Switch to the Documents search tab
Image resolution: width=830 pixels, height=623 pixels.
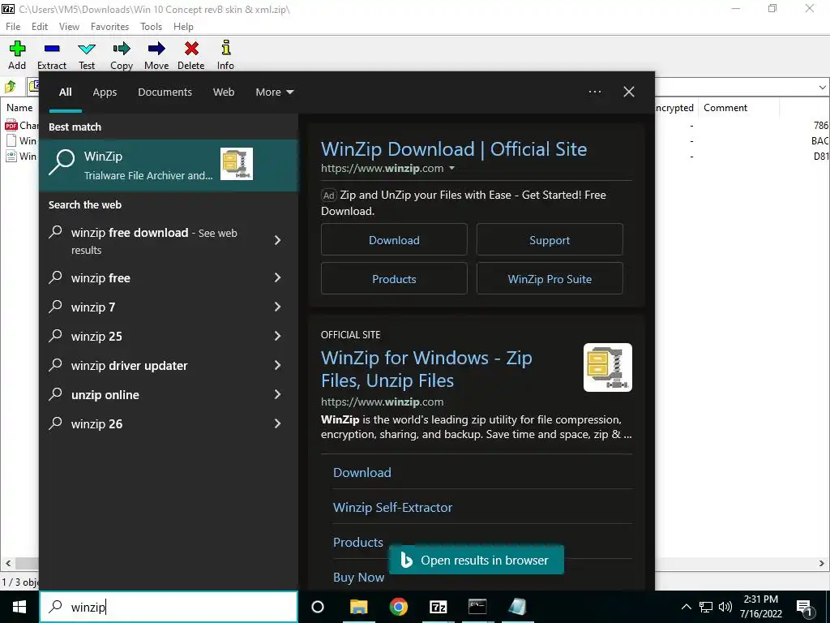coord(165,92)
